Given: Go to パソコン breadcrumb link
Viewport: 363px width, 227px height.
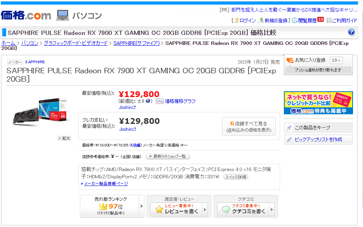Looking at the screenshot, I should tap(30, 43).
